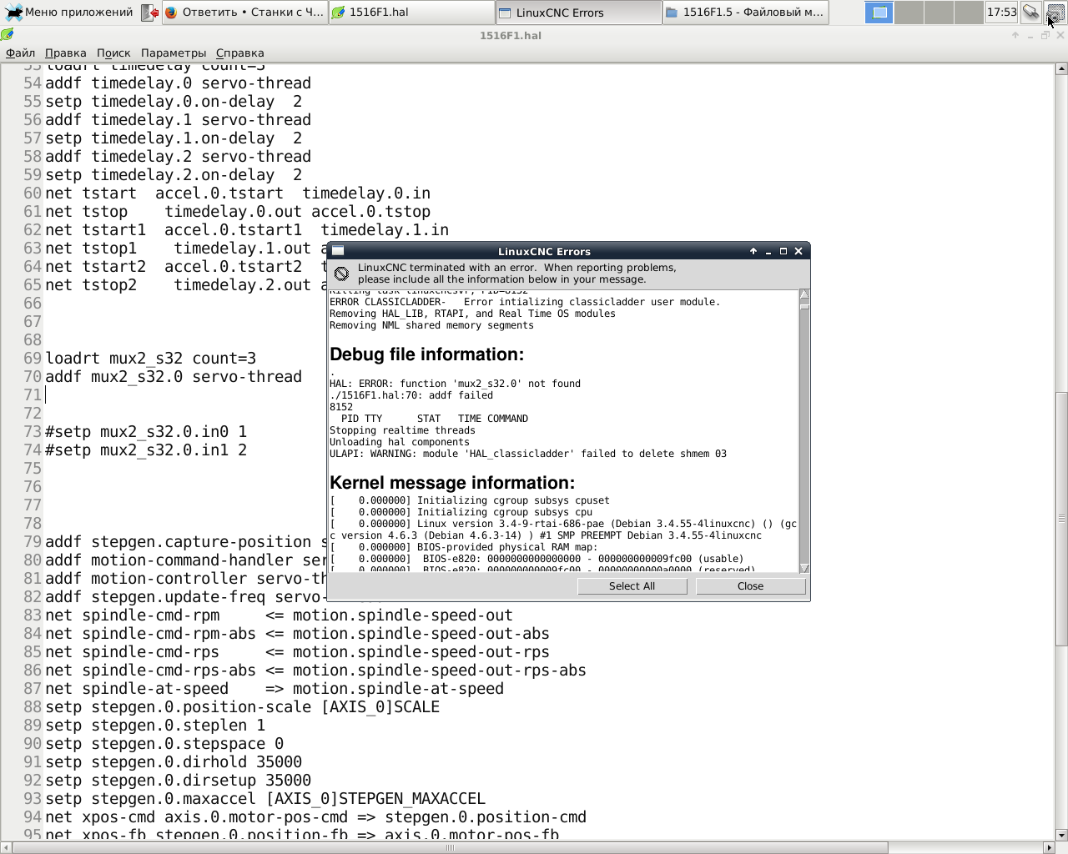Switch to the Firefox 'Ответить • Станки' taskbar window
Viewport: 1068px width, 854px height.
click(244, 13)
